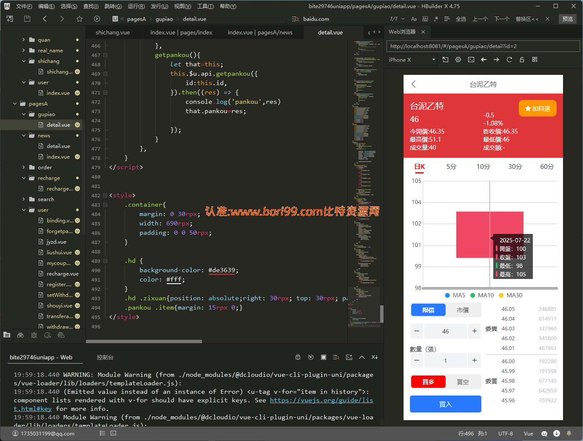Click the localhost URL address field

pos(483,46)
